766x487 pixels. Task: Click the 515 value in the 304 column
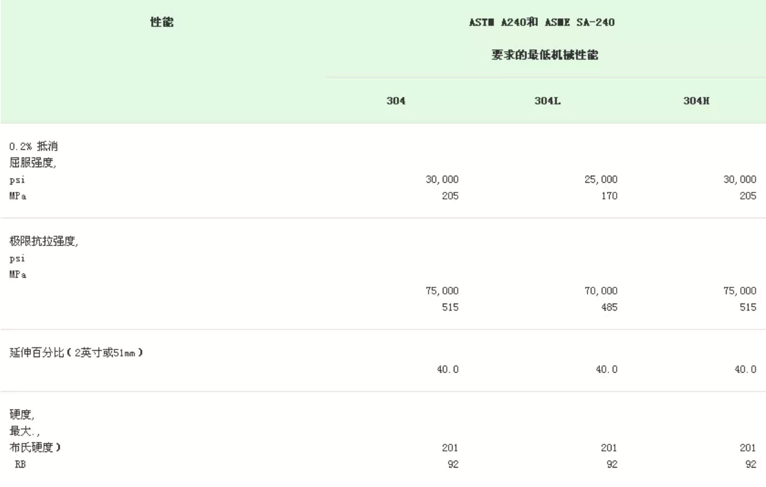tap(449, 308)
